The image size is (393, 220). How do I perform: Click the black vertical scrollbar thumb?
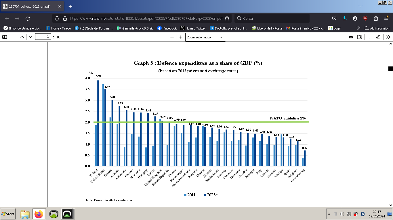point(390,69)
